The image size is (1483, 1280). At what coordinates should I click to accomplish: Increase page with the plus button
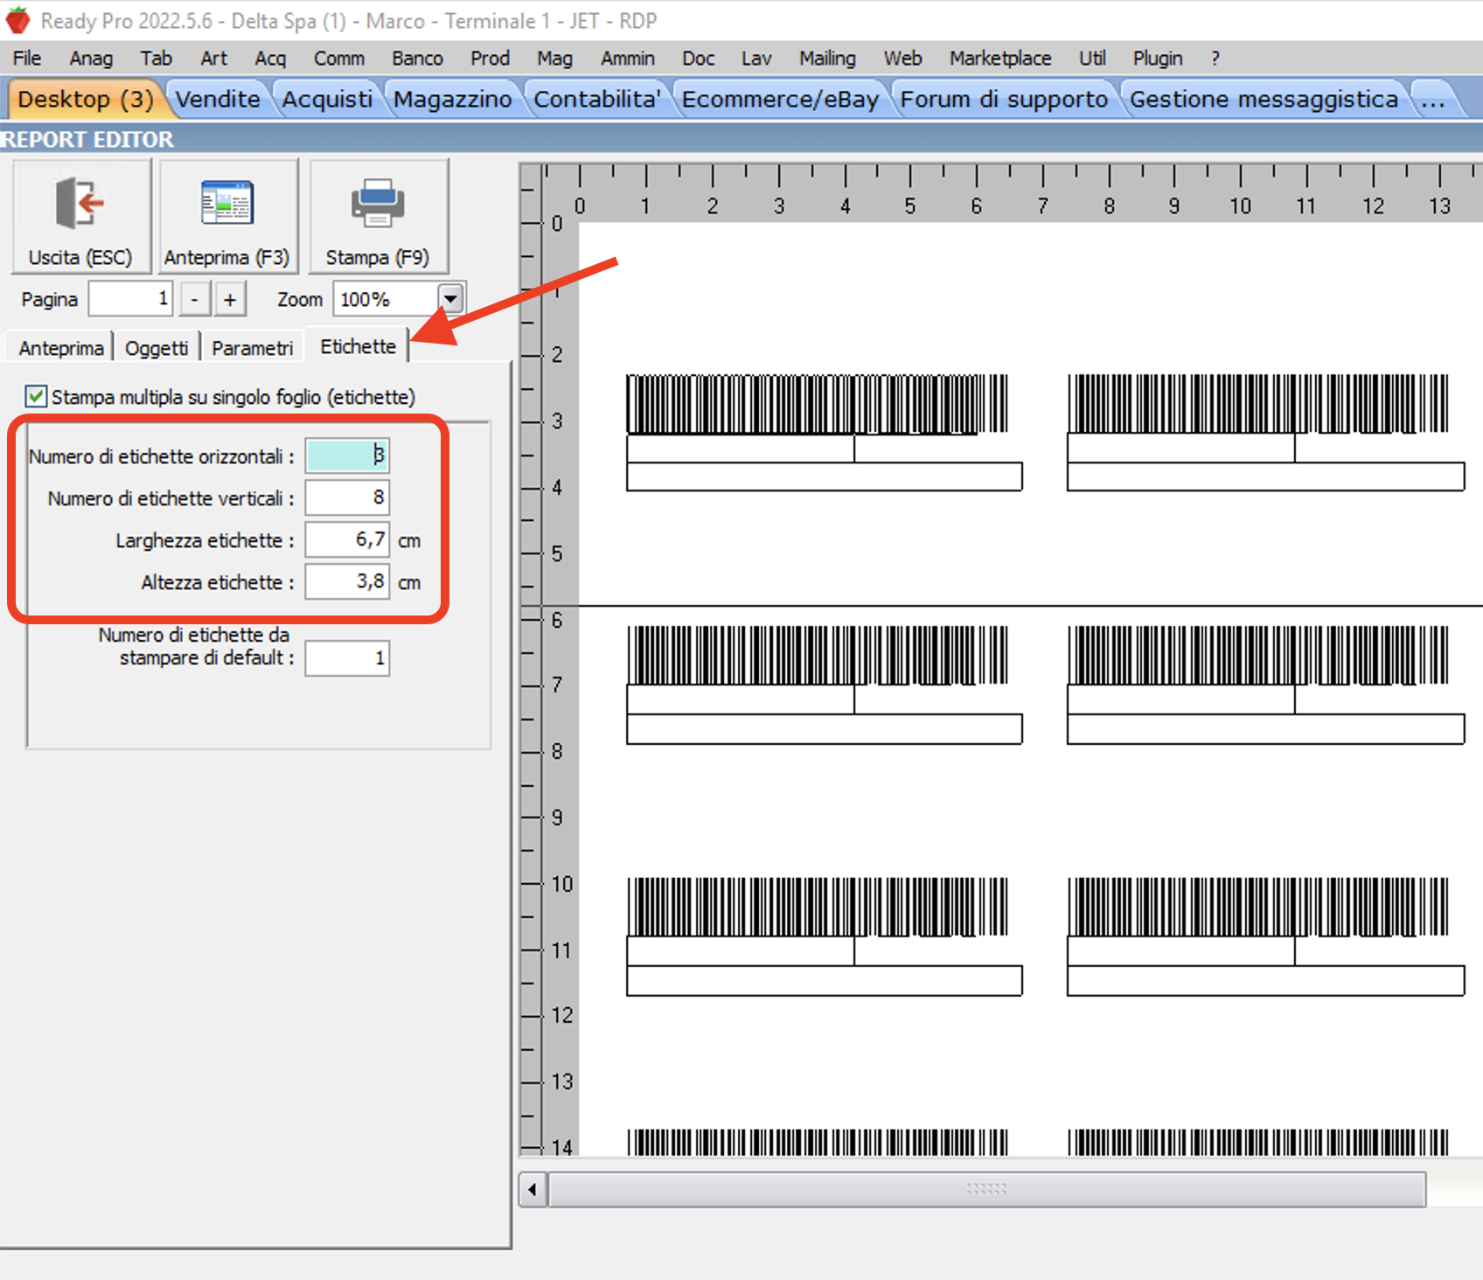pyautogui.click(x=230, y=299)
